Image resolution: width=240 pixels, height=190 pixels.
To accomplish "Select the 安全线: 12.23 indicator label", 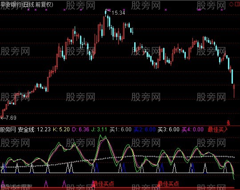I will [34, 129].
